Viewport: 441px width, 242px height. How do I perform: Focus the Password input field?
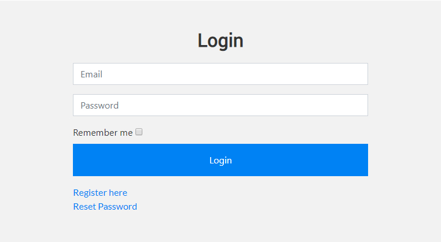click(220, 105)
